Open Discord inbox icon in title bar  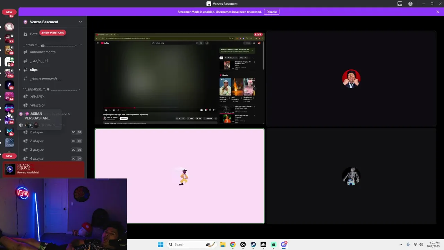[400, 4]
